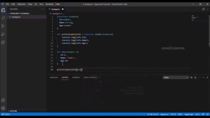Click line number 13 in the gutter
Screen dimensions: 210x118
[52, 52]
